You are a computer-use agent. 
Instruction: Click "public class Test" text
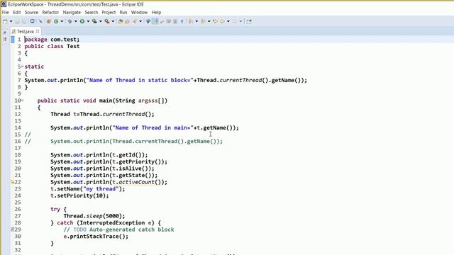coord(52,46)
